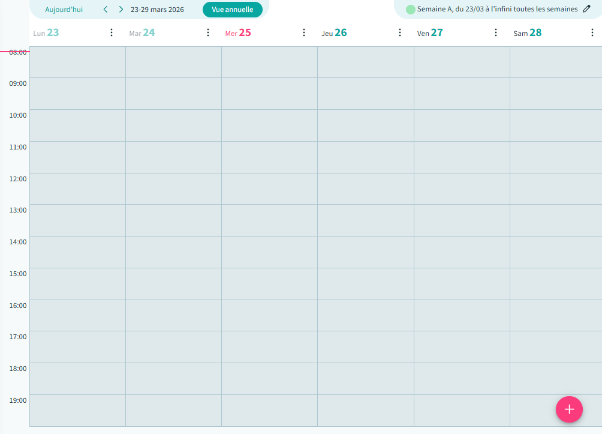Open the three-dot menu for Mer 25
Image resolution: width=602 pixels, height=434 pixels.
(304, 33)
